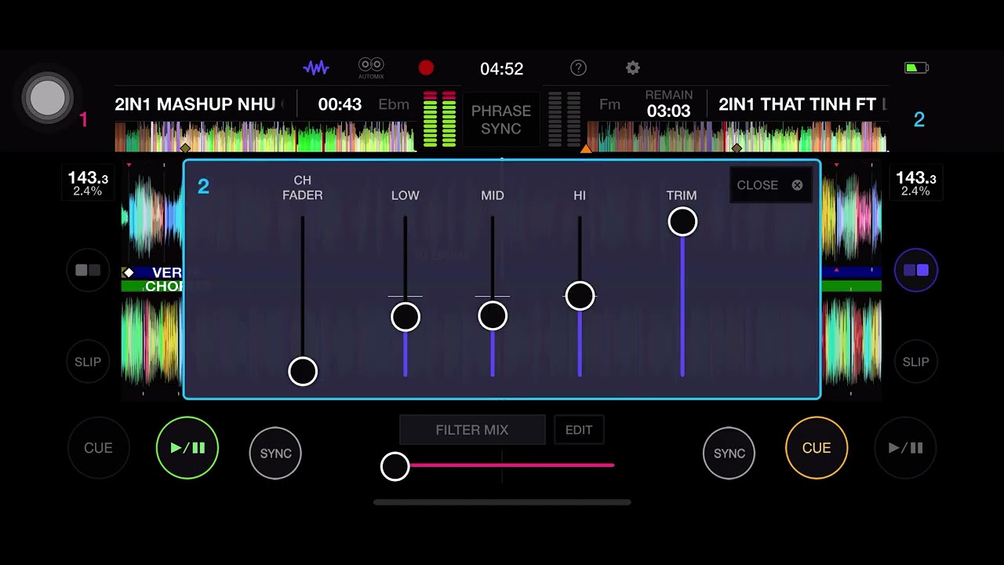The height and width of the screenshot is (565, 1004).
Task: Open the FILTER MIX effect selector
Action: (472, 430)
